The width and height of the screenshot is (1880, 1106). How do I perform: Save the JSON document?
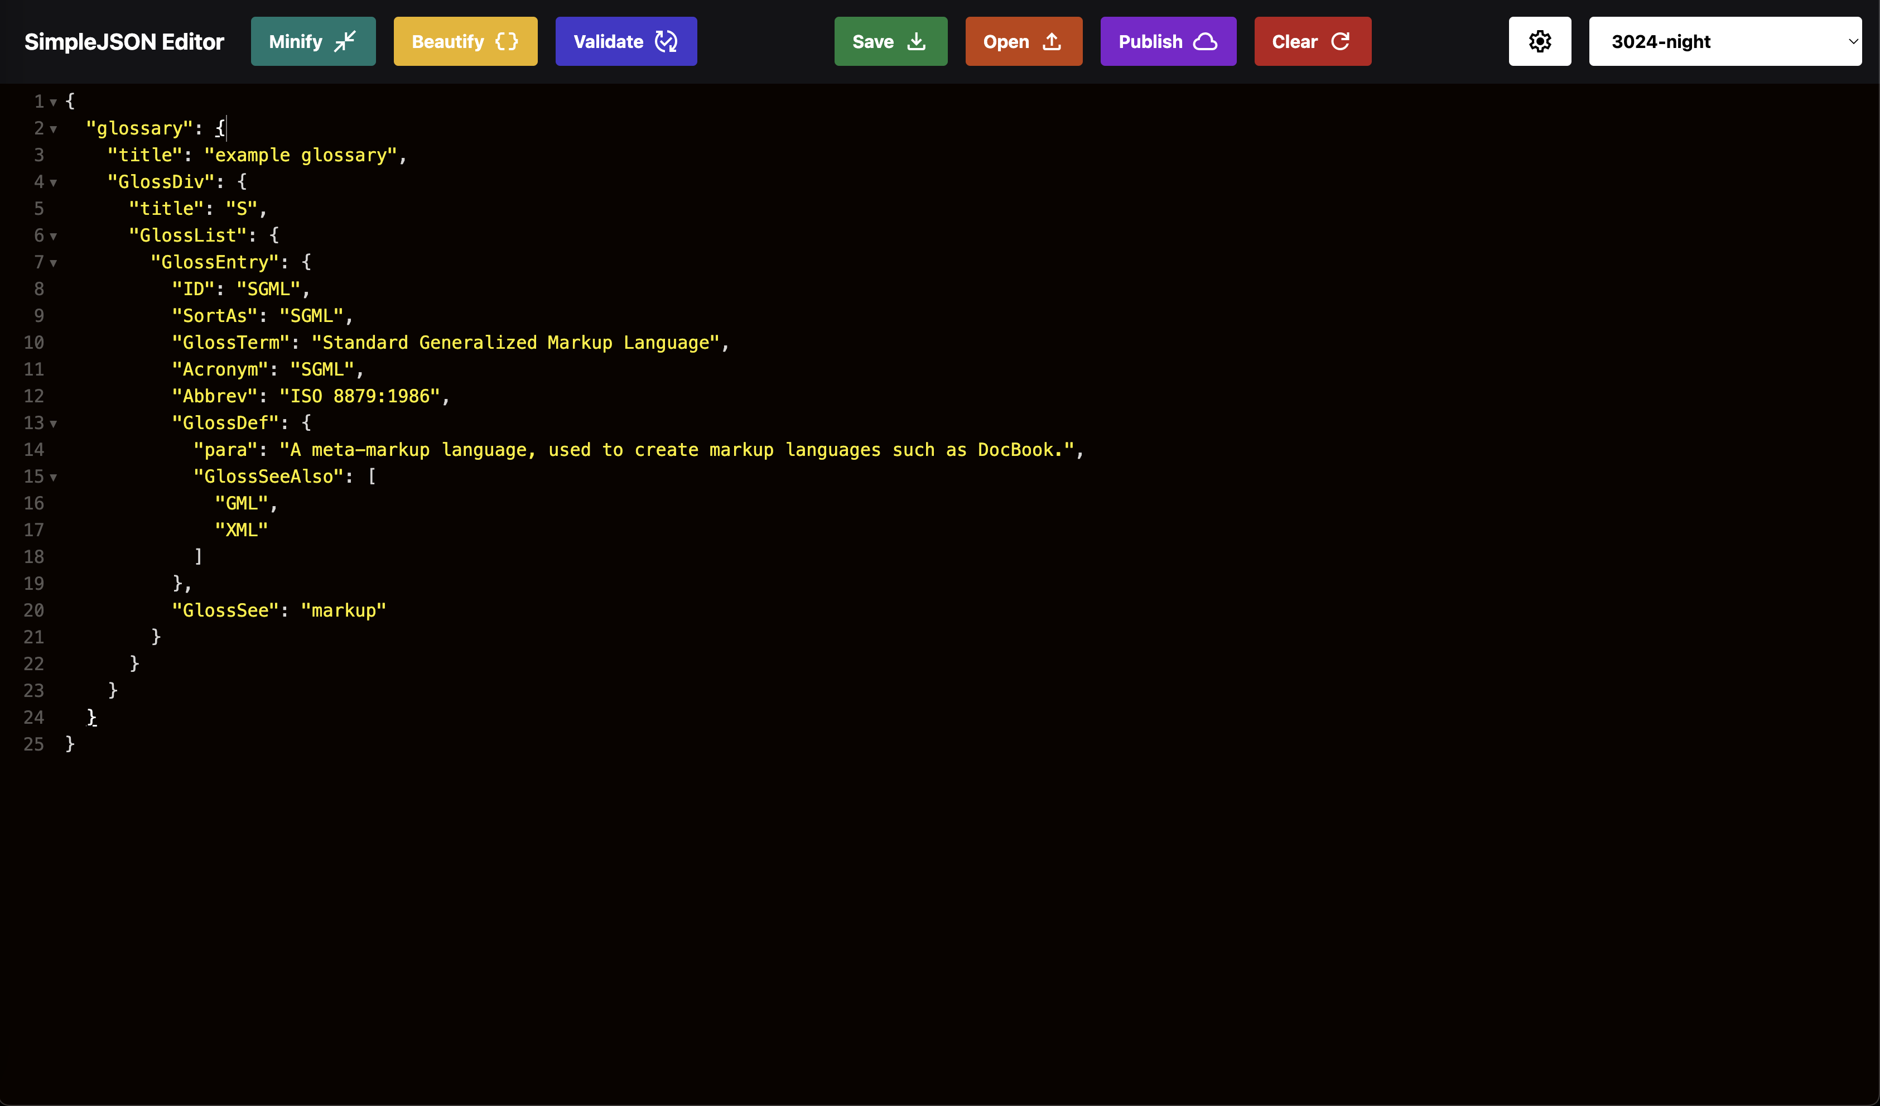pyautogui.click(x=890, y=42)
